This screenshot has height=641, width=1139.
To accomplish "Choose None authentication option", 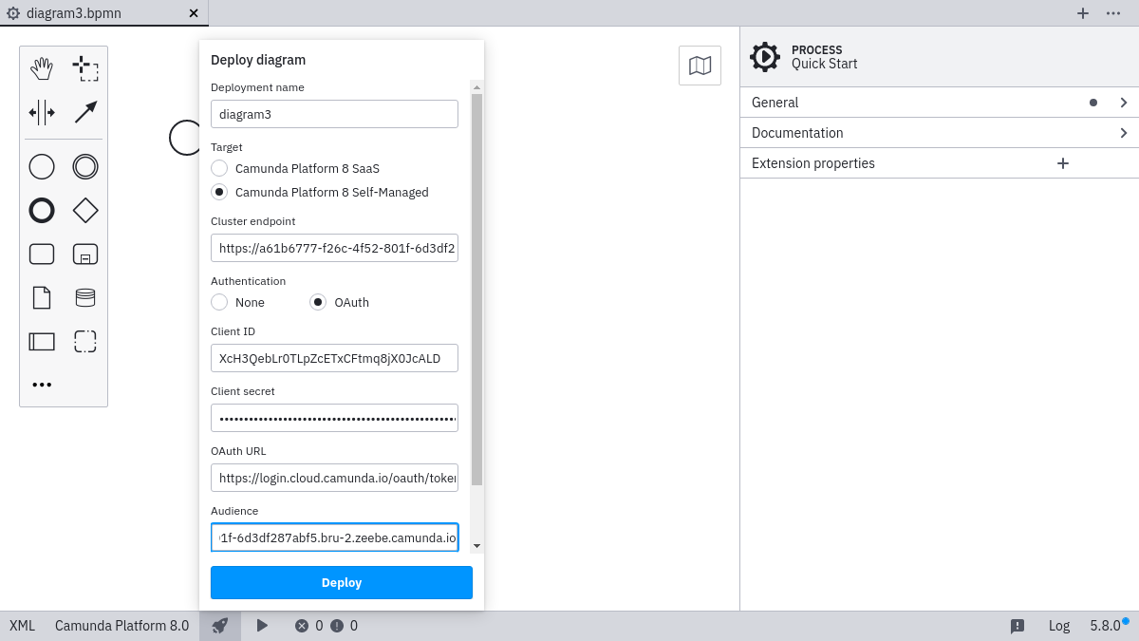I will tap(219, 302).
